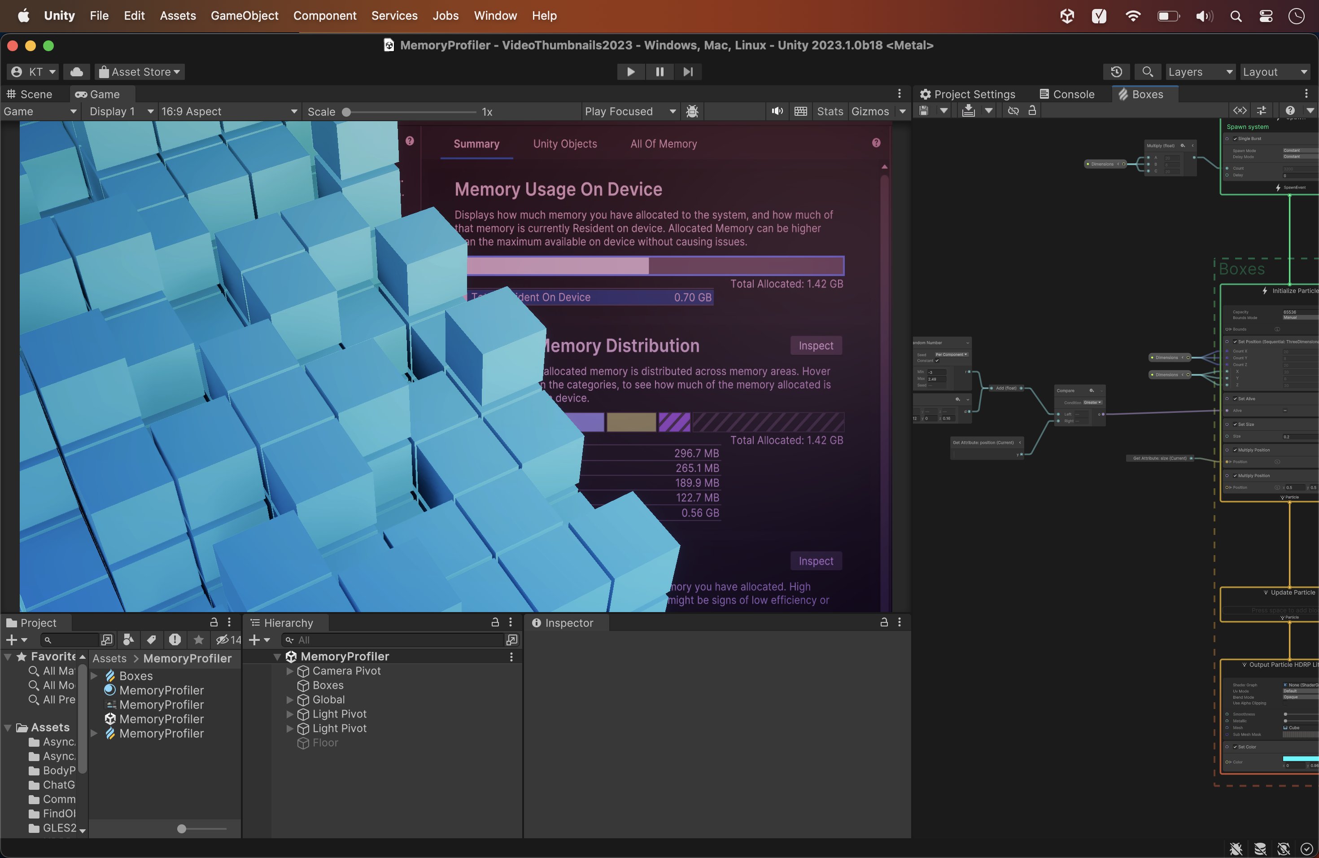Click the Wi-Fi icon in menu bar

[x=1133, y=16]
